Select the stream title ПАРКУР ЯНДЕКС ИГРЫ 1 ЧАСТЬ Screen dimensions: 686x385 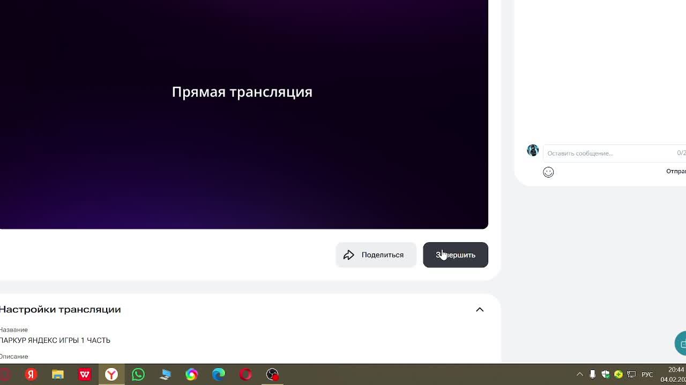click(x=55, y=340)
